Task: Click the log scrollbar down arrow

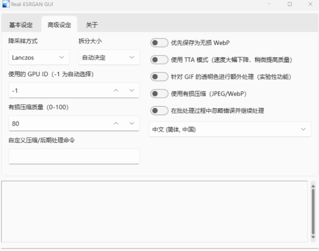Action: tap(313, 237)
